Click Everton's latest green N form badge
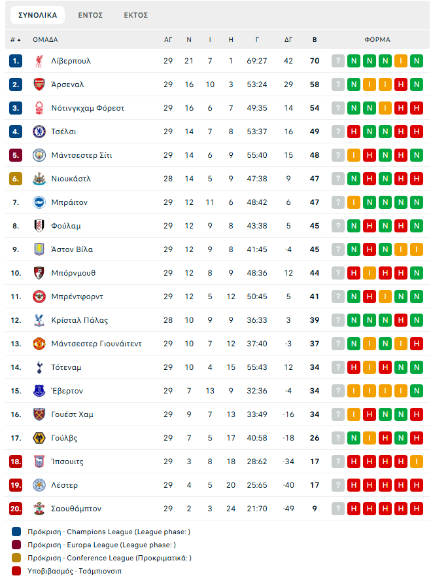431x582 pixels. click(417, 391)
